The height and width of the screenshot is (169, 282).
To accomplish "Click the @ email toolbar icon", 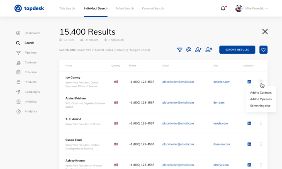I will [x=189, y=50].
